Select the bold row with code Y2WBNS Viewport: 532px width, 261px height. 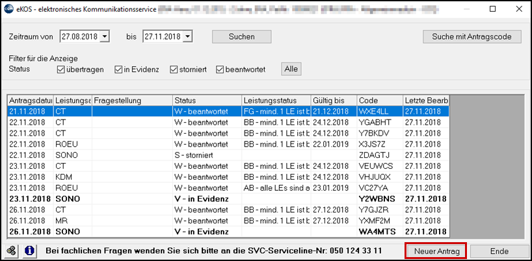tap(228, 199)
